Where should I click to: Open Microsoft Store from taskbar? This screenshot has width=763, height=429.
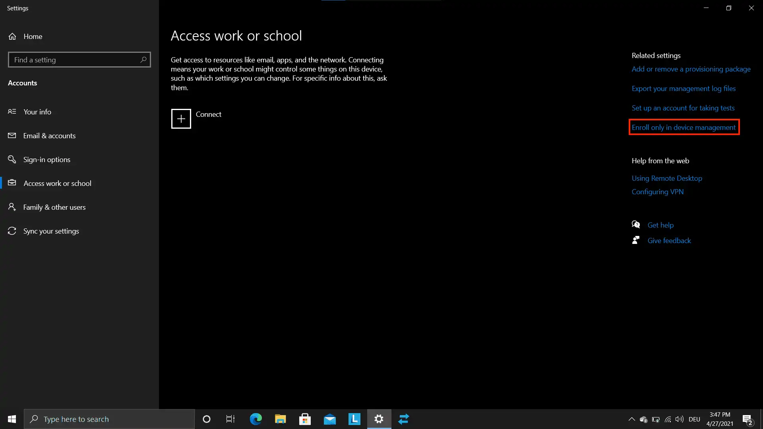click(x=305, y=419)
